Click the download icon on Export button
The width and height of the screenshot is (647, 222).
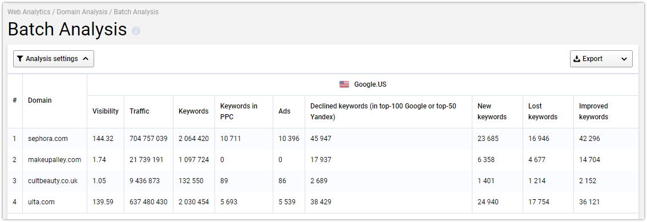tap(577, 59)
